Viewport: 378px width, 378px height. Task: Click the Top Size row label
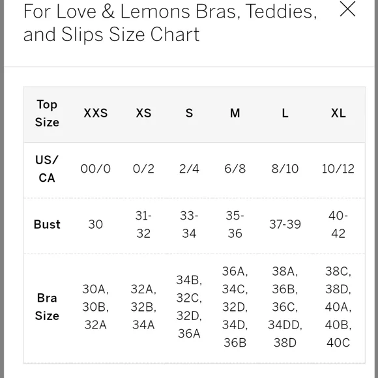47,113
